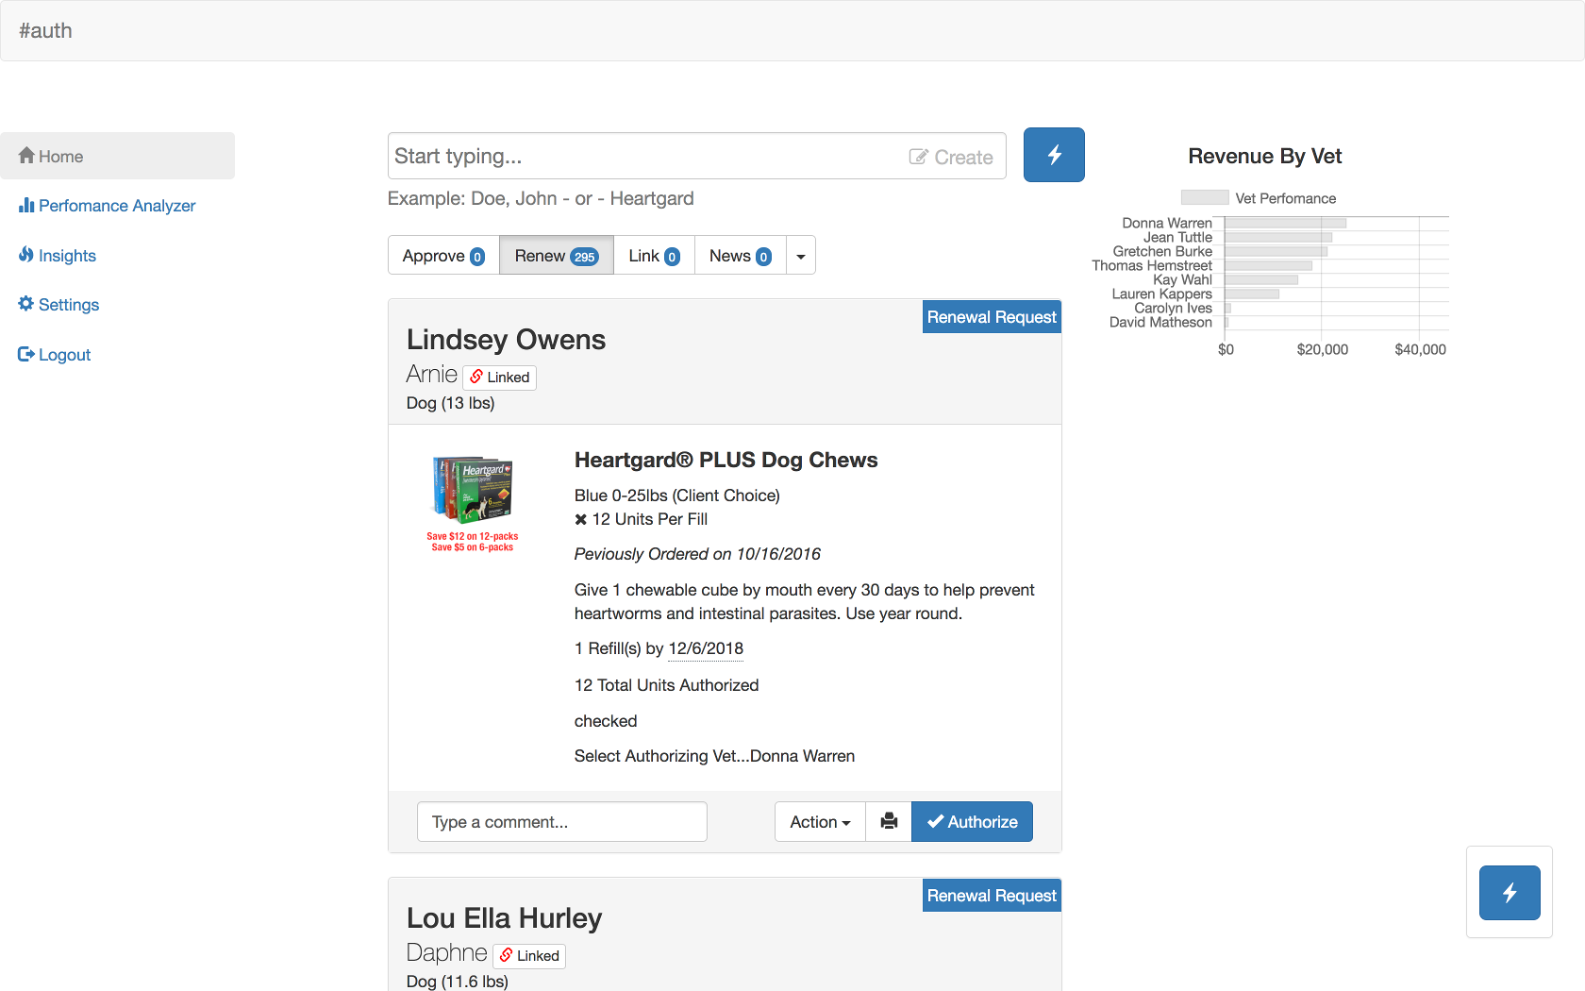Open the caret dropdown after News tab
1585x991 pixels.
[x=801, y=256]
